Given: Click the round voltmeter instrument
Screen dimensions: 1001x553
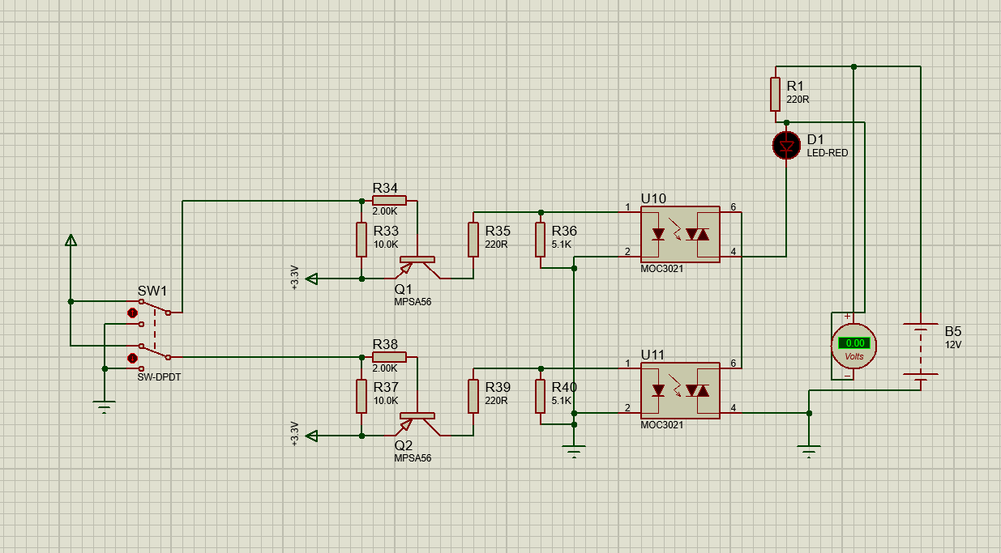Looking at the screenshot, I should tap(854, 347).
